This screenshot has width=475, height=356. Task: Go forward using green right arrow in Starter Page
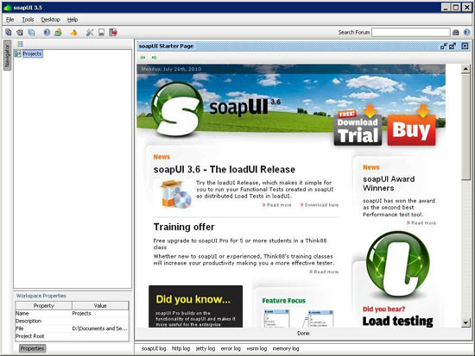pos(155,57)
